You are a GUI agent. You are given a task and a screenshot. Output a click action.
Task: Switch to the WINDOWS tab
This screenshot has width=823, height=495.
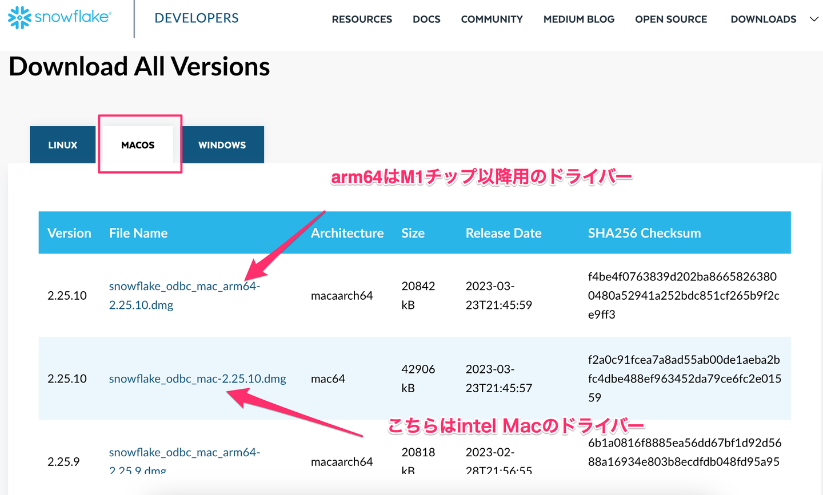(x=222, y=145)
